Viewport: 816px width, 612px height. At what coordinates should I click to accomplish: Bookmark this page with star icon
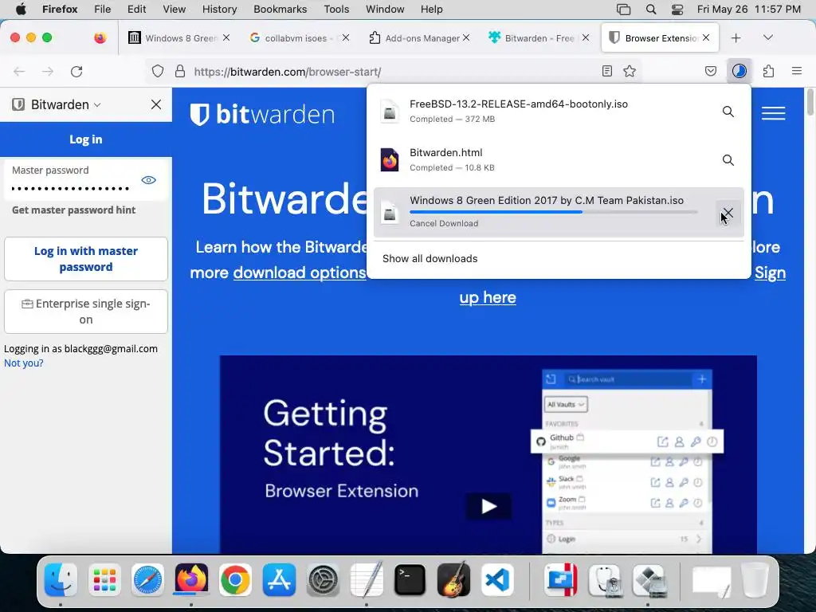630,71
